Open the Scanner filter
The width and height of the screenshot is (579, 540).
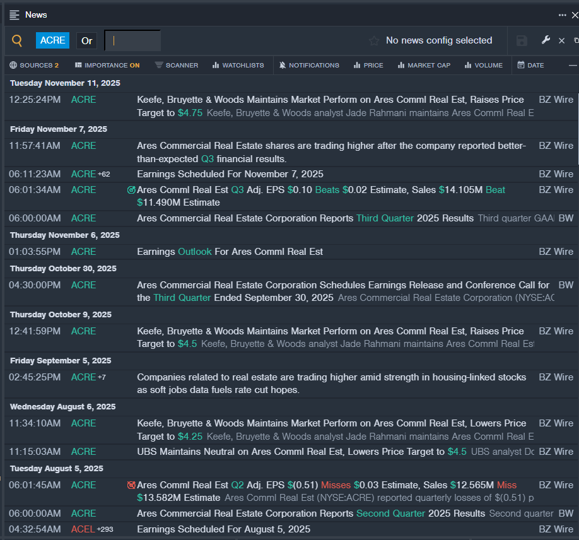(x=177, y=65)
